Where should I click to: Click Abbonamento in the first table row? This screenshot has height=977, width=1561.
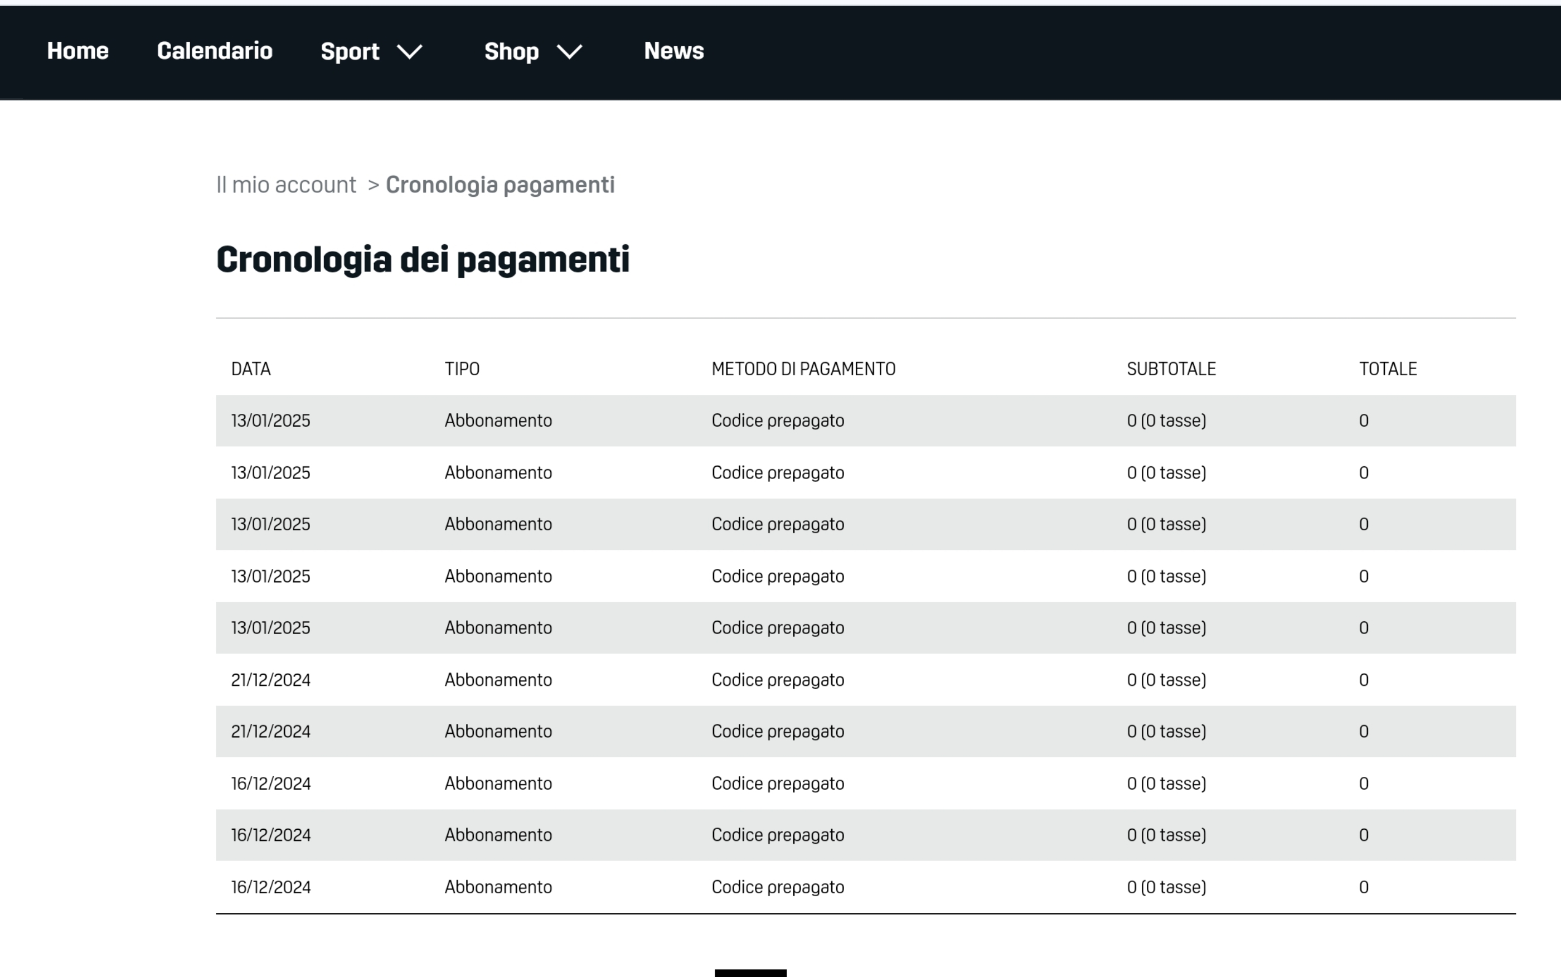pyautogui.click(x=498, y=420)
